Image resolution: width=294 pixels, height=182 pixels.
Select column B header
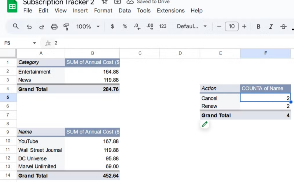(92, 53)
